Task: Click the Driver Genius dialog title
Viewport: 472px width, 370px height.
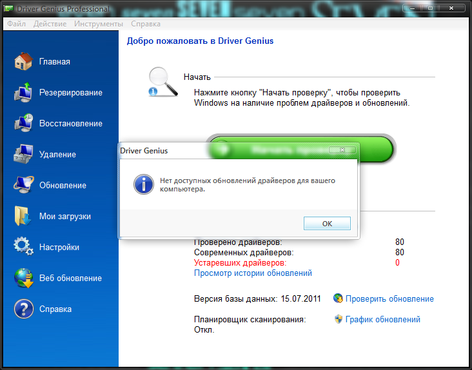Action: (x=144, y=151)
